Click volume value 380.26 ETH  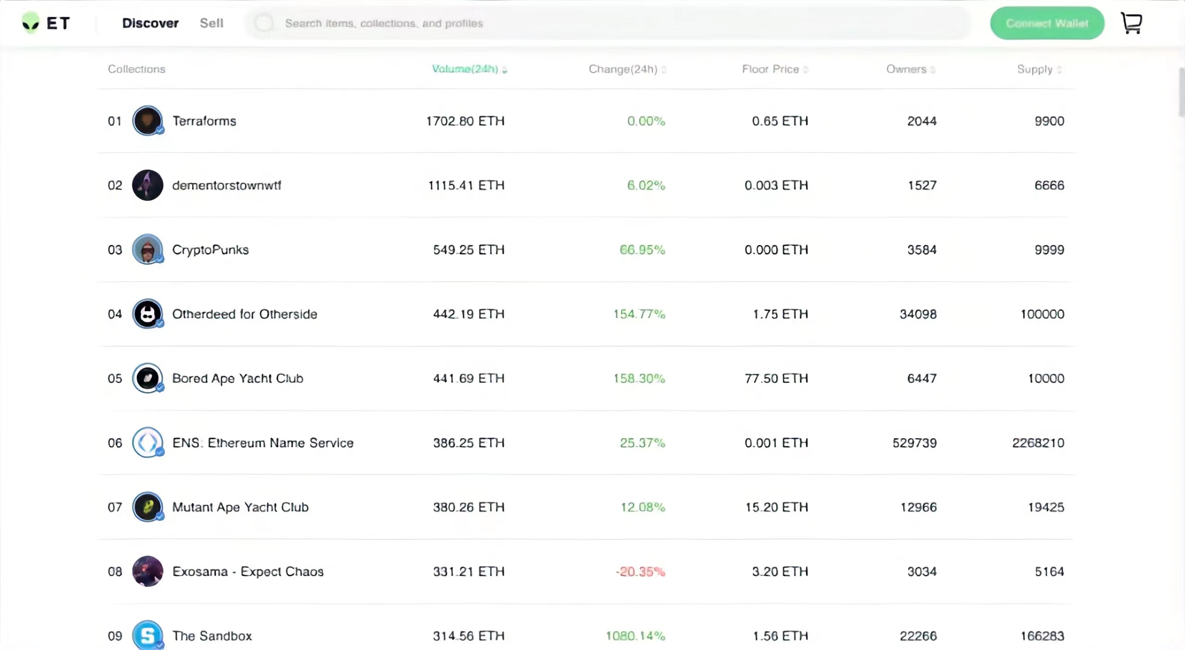click(469, 507)
